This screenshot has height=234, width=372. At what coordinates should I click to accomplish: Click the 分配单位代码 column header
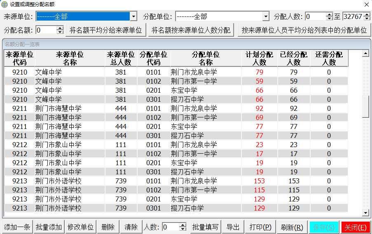[154, 58]
